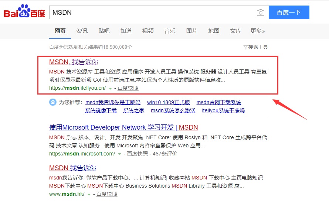
Task: Click the Baidu paw recommendation icon
Action: point(52,102)
